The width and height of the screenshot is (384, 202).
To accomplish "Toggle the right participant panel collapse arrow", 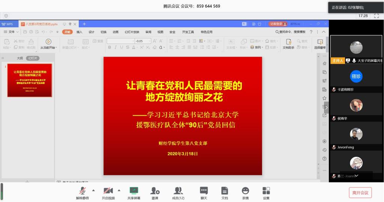I will [326, 107].
